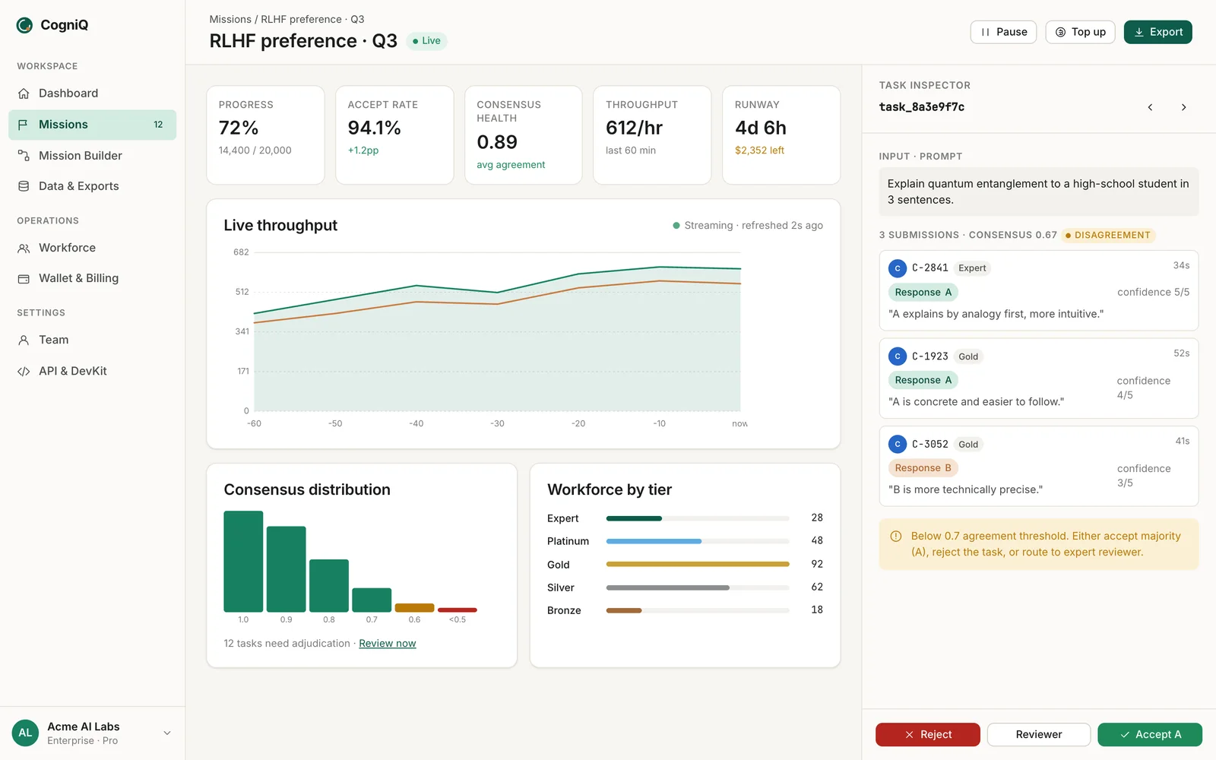
Task: Click the Wallet & Billing card icon
Action: coord(24,279)
